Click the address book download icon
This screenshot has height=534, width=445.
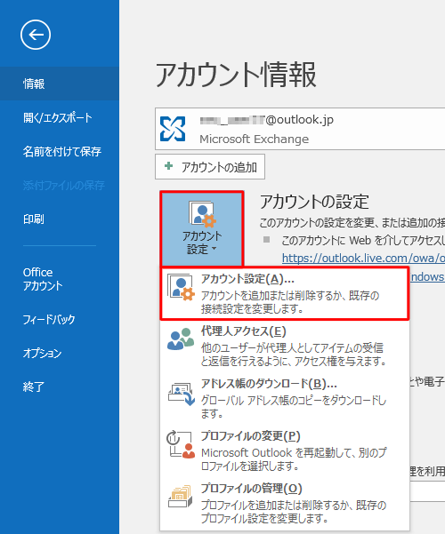pyautogui.click(x=182, y=394)
